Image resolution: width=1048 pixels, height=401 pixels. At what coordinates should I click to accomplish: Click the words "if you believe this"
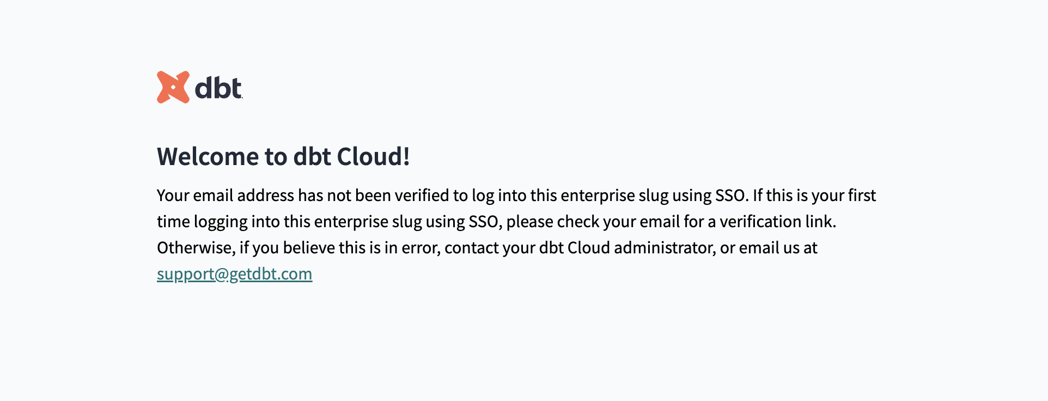coord(287,248)
